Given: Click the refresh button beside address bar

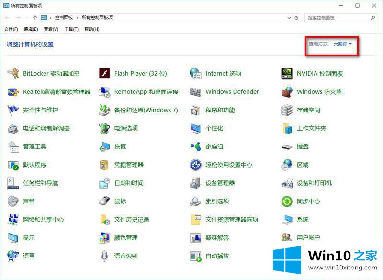Looking at the screenshot, I should click(x=296, y=18).
